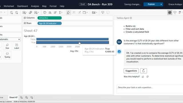Click SUM of AVG(Cltv) status bar text
The width and height of the screenshot is (183, 103).
(x=24, y=102)
